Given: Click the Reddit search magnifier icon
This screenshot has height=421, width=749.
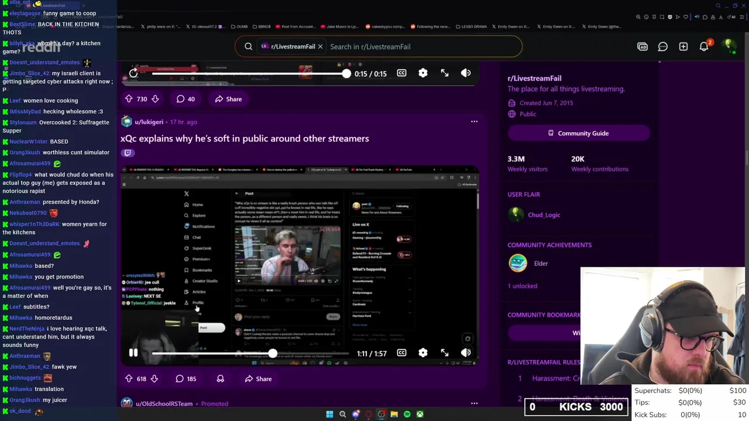Looking at the screenshot, I should pyautogui.click(x=249, y=47).
